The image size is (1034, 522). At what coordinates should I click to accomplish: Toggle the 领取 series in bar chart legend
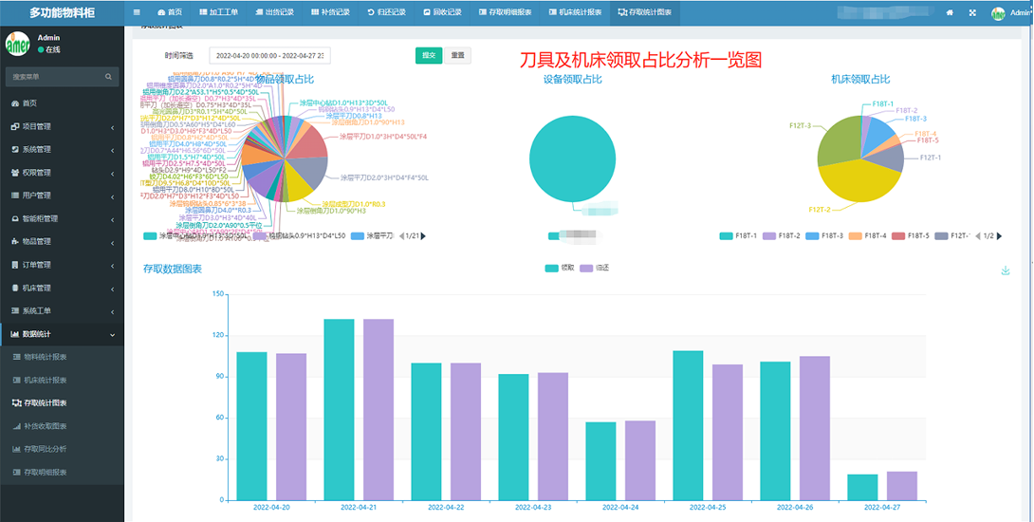pyautogui.click(x=559, y=269)
